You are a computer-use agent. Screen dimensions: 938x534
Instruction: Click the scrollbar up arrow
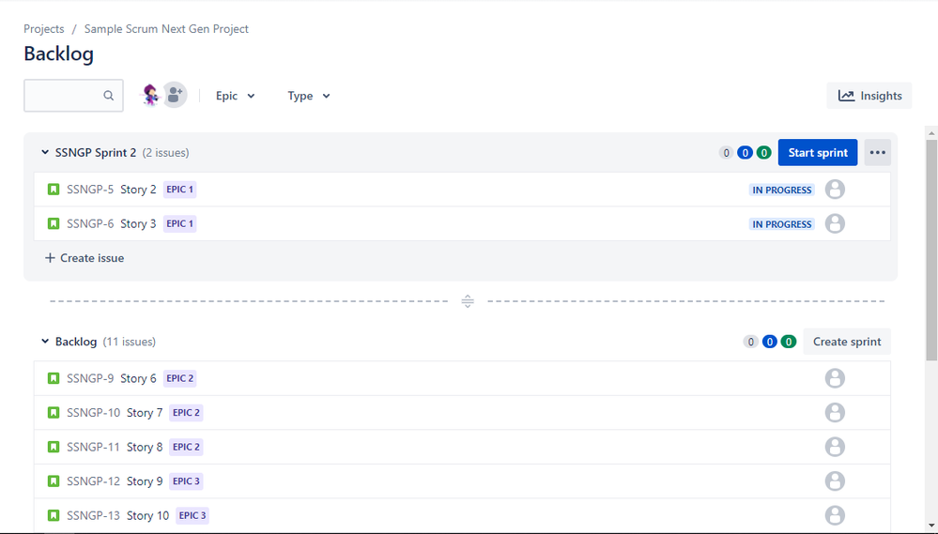(x=931, y=132)
